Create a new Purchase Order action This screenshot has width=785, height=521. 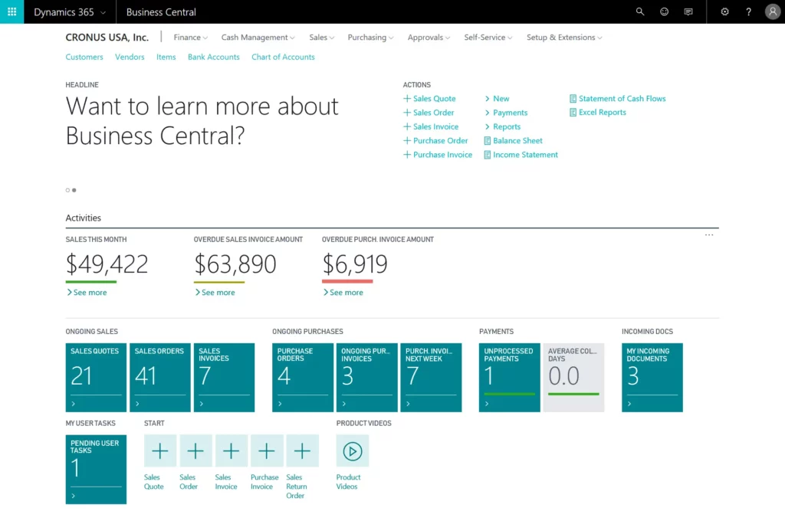click(x=435, y=141)
